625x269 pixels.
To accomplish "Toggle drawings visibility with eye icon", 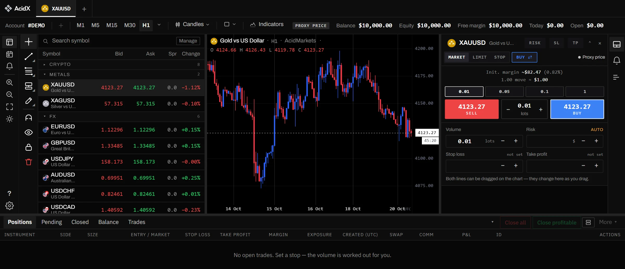I will coord(29,133).
